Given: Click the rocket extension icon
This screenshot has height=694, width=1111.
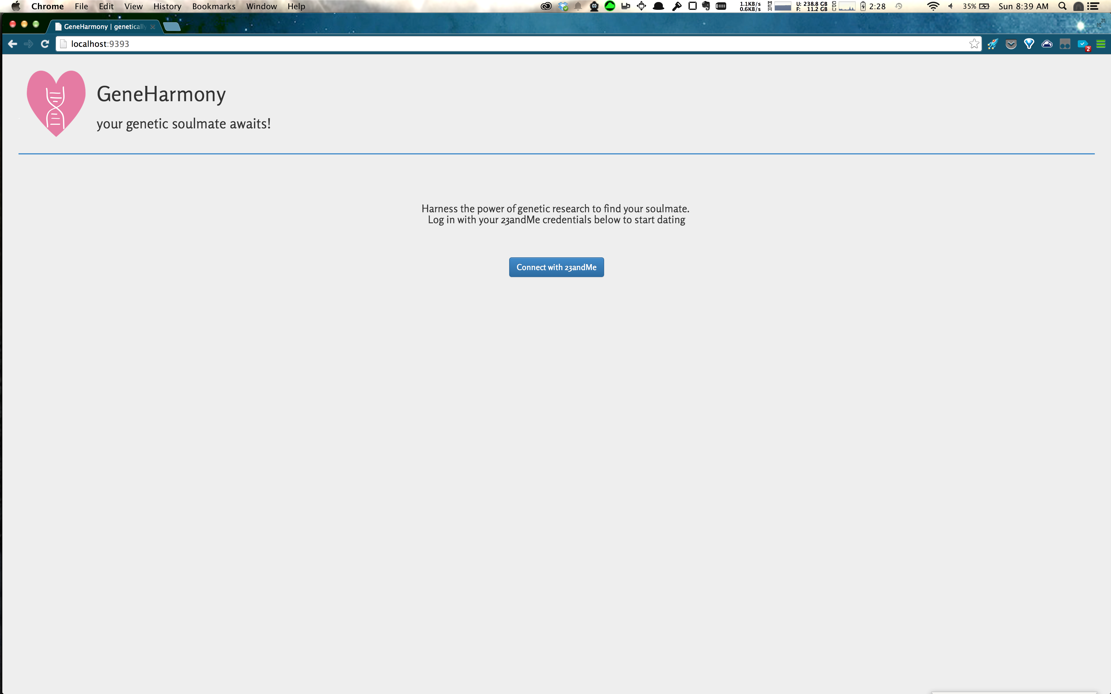Looking at the screenshot, I should (993, 44).
